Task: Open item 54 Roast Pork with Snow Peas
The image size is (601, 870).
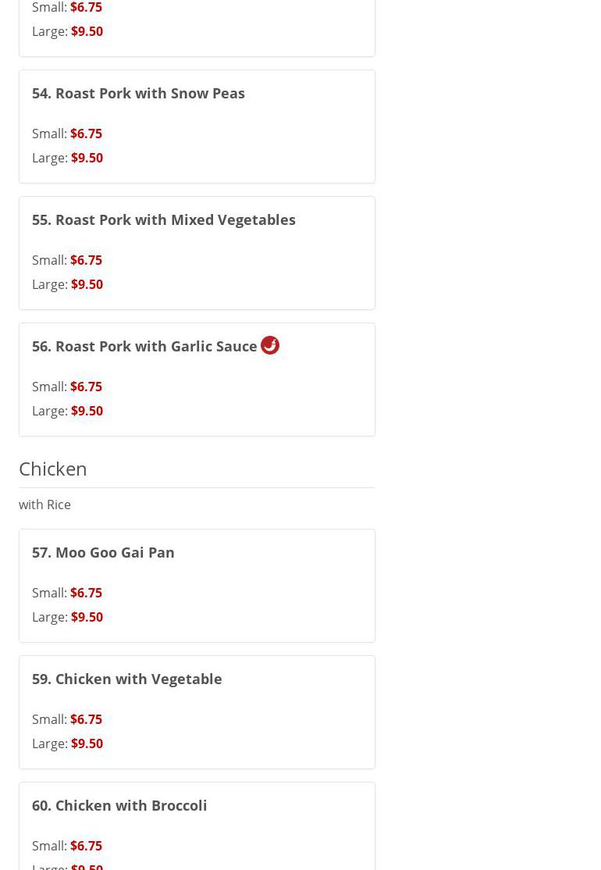Action: tap(138, 93)
